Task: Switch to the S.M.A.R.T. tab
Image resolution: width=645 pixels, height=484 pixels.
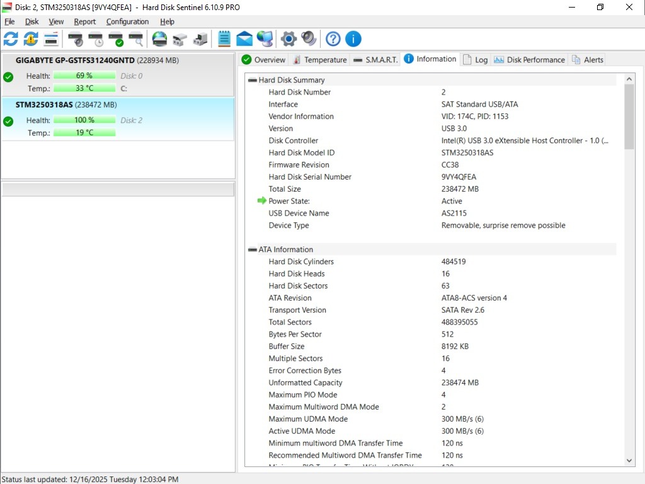Action: tap(376, 60)
